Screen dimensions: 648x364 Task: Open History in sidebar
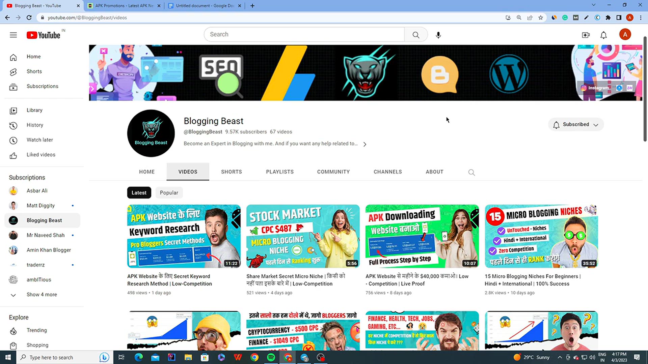click(42, 125)
